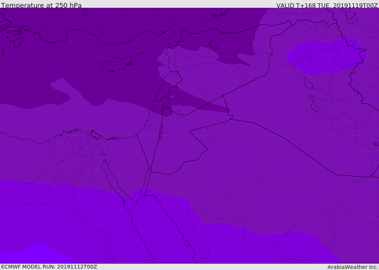
Task: Click the Sea of Galilee outline
Action: (162, 106)
